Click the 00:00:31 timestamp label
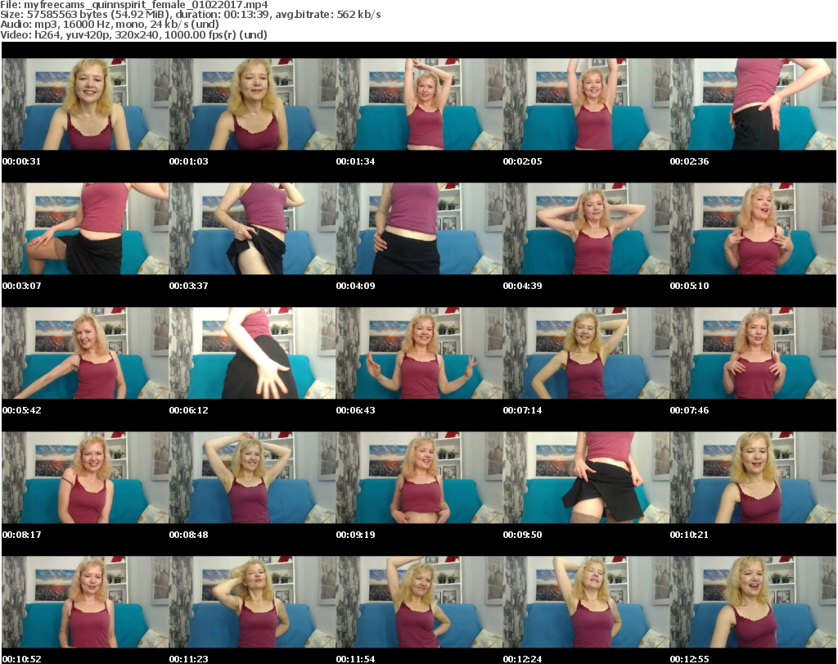Screen dimensions: 838x664 coord(21,161)
